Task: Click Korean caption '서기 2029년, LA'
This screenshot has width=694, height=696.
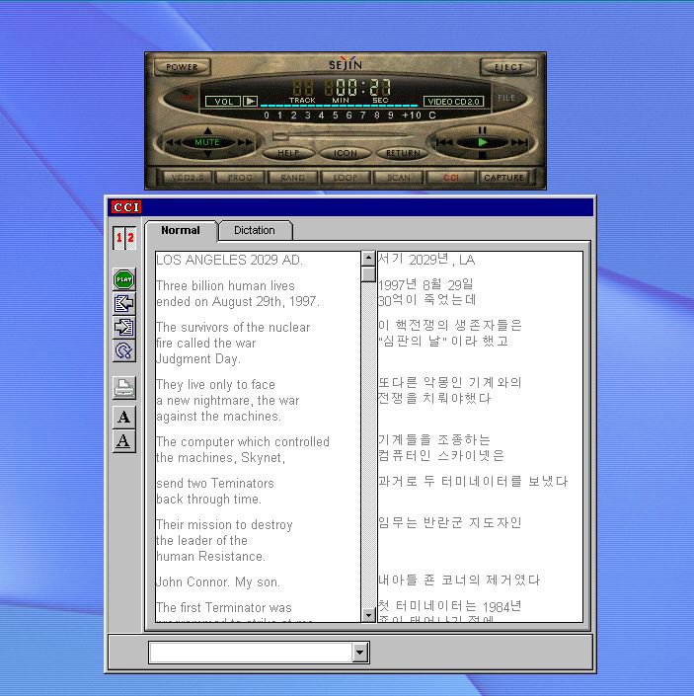Action: tap(426, 260)
